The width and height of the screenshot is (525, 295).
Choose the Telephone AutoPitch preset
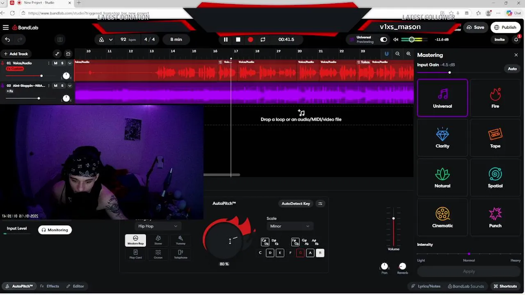coord(180,254)
